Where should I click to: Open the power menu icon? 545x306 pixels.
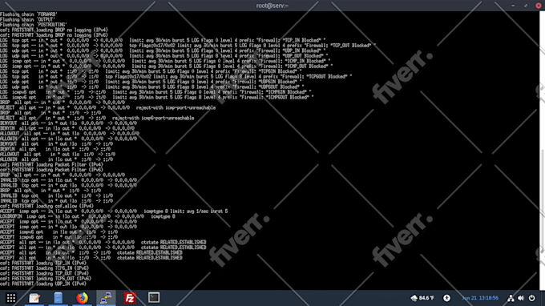(x=532, y=298)
